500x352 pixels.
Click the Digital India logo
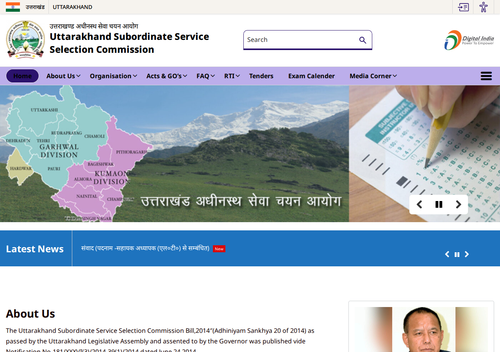469,40
